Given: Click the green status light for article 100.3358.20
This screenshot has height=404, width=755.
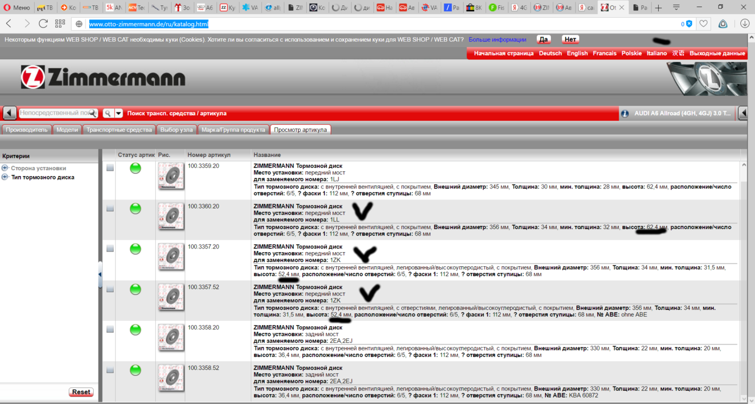Looking at the screenshot, I should coord(135,329).
